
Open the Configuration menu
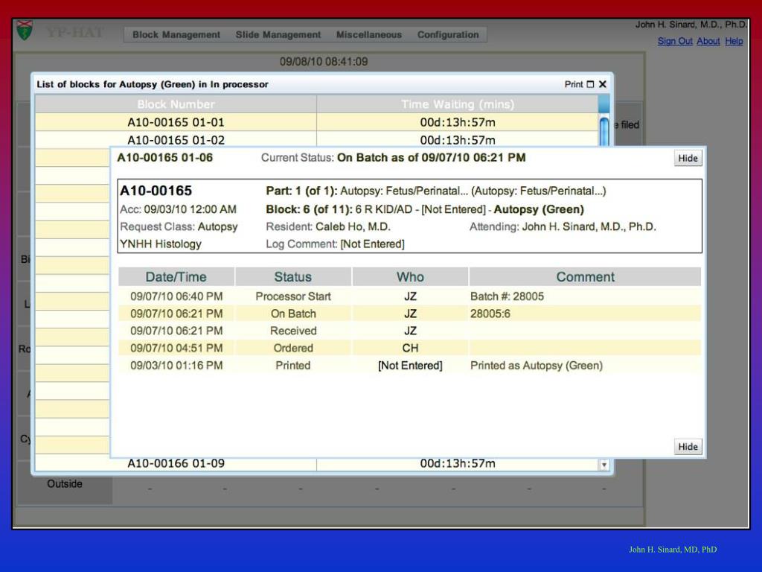click(448, 34)
